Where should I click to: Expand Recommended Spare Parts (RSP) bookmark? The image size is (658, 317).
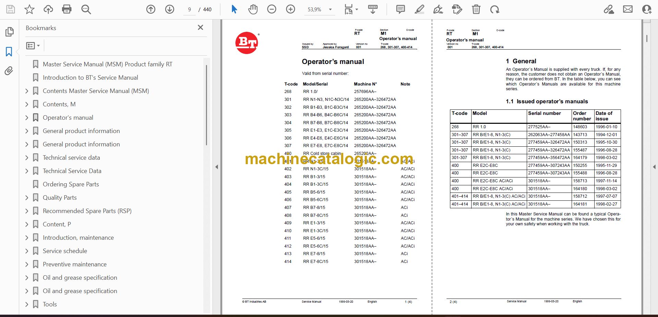[x=27, y=211]
